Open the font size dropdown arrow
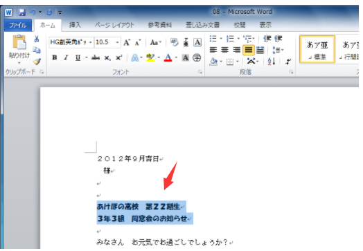Screen dimensions: 363x251 [x=117, y=42]
